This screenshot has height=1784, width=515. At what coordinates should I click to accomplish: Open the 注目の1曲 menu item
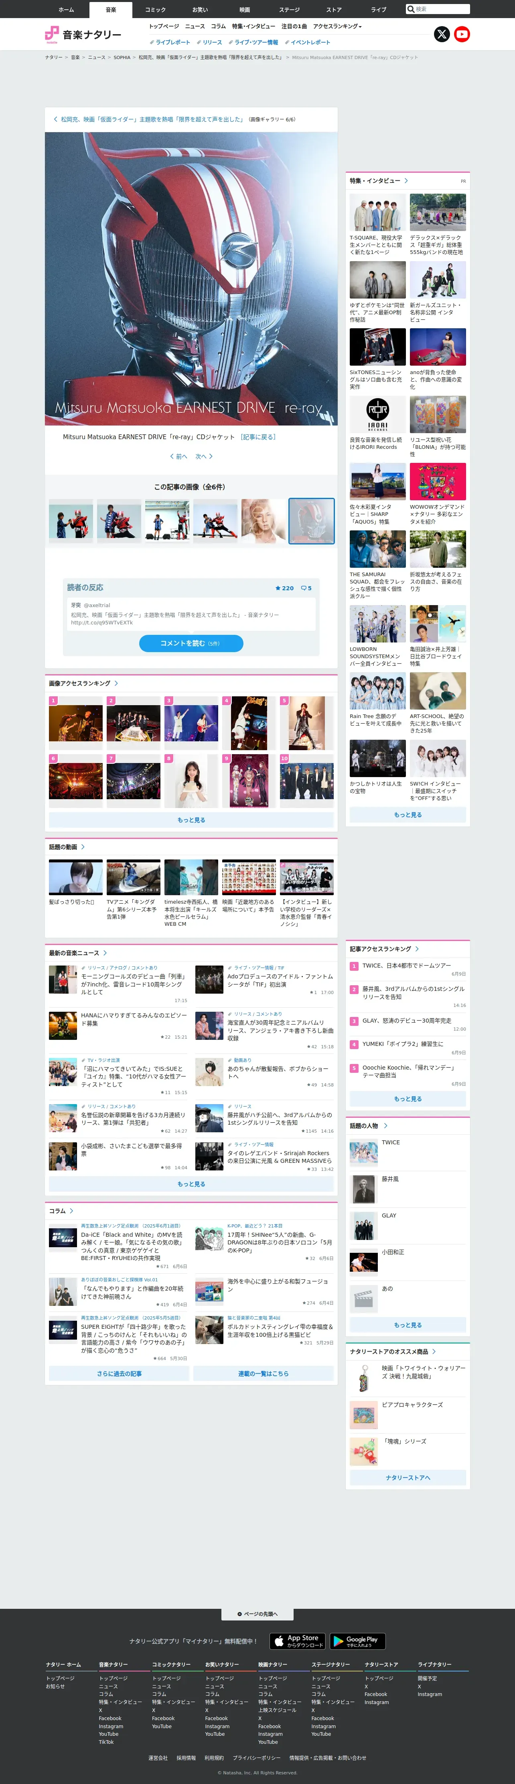[294, 26]
